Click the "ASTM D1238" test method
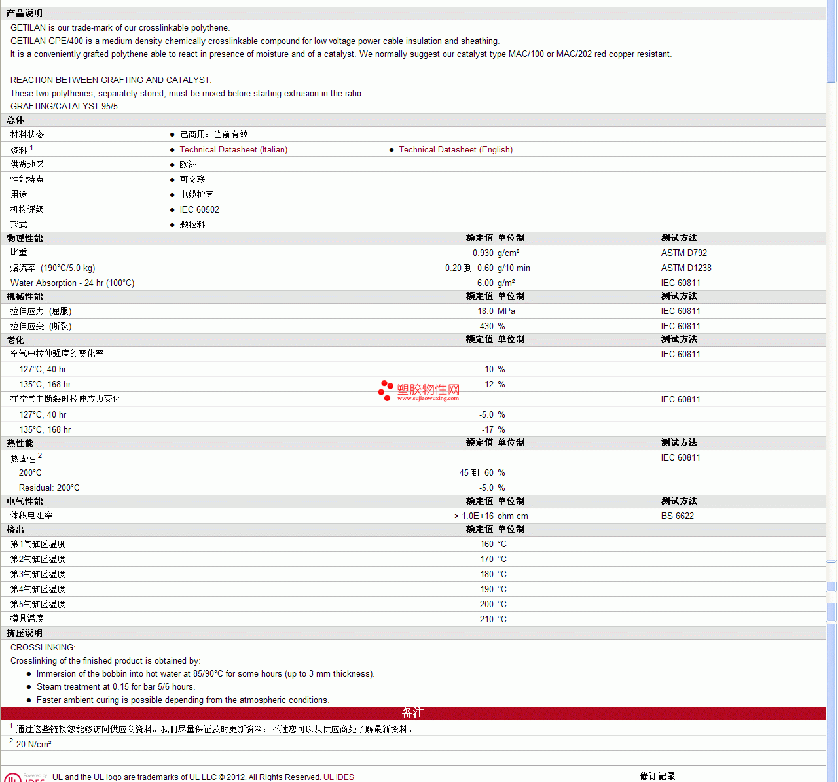The height and width of the screenshot is (782, 838). pos(686,268)
